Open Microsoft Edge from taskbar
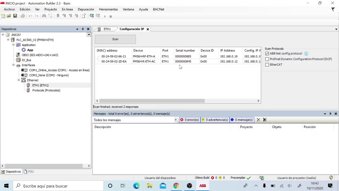 136,186
